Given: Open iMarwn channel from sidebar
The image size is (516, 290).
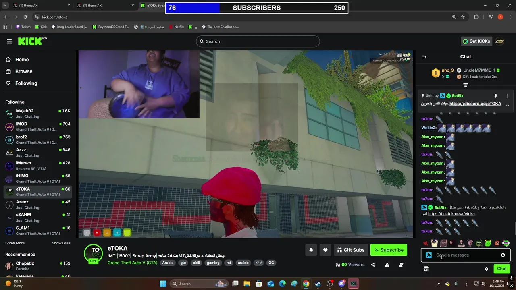Looking at the screenshot, I should pos(38,166).
